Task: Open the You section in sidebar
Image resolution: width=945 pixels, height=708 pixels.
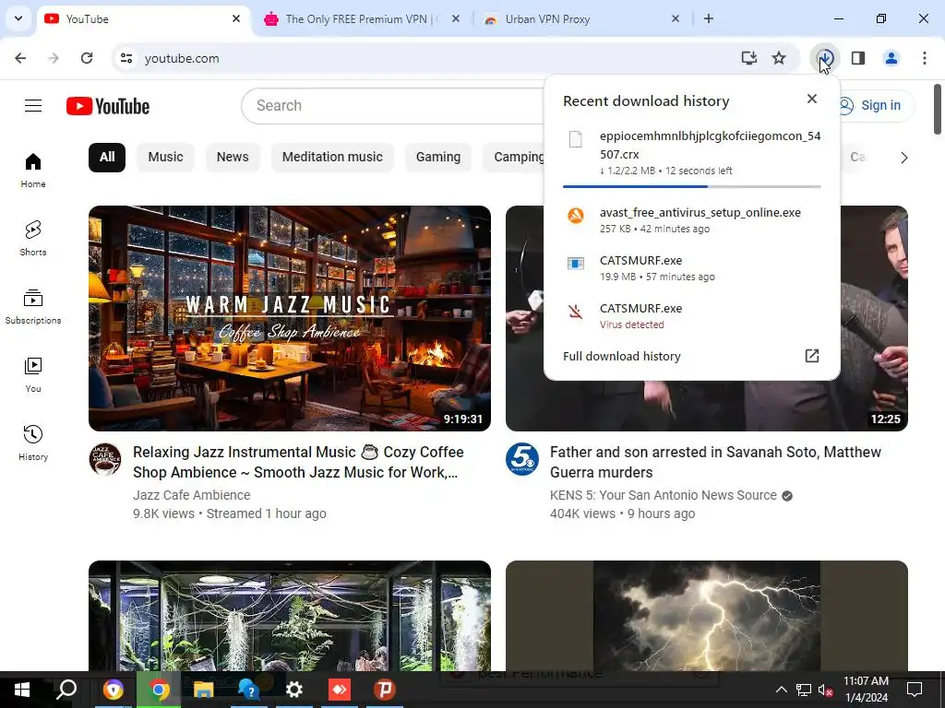Action: [x=33, y=374]
